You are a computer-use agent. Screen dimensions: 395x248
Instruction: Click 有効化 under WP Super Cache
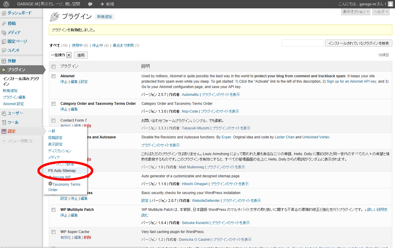pyautogui.click(x=66, y=237)
